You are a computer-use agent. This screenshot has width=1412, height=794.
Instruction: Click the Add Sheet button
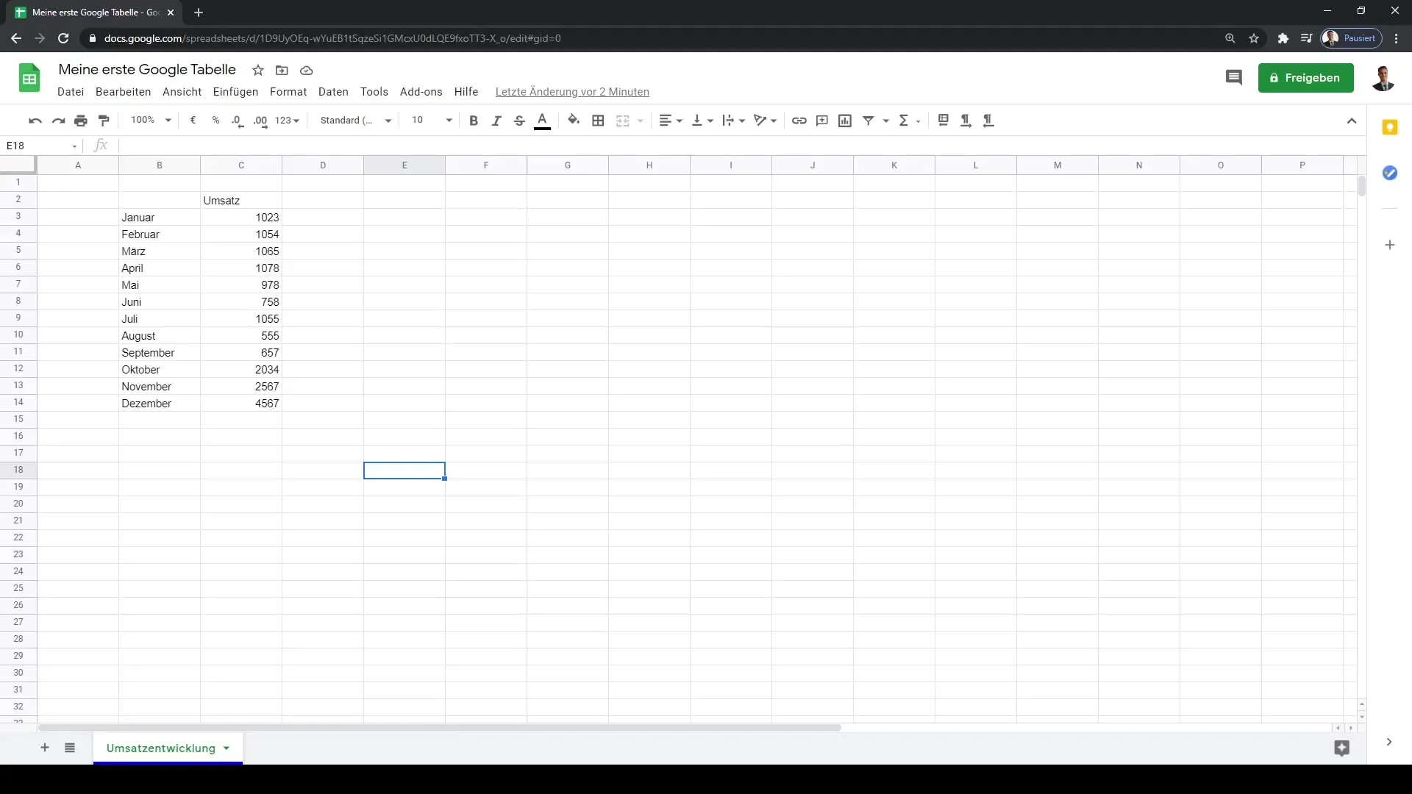(x=45, y=748)
